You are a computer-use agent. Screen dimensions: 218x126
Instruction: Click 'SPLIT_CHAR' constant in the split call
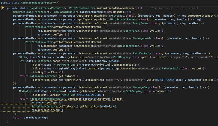(165, 80)
